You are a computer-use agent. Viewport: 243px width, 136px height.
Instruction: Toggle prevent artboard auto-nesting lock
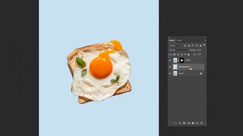tap(185, 54)
